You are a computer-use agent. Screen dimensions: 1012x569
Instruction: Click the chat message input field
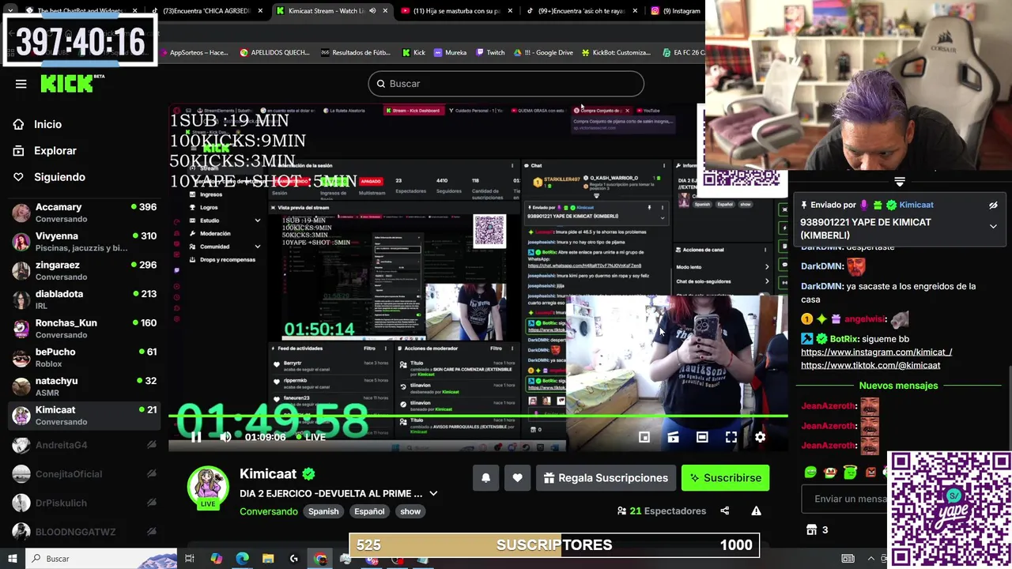pos(846,499)
